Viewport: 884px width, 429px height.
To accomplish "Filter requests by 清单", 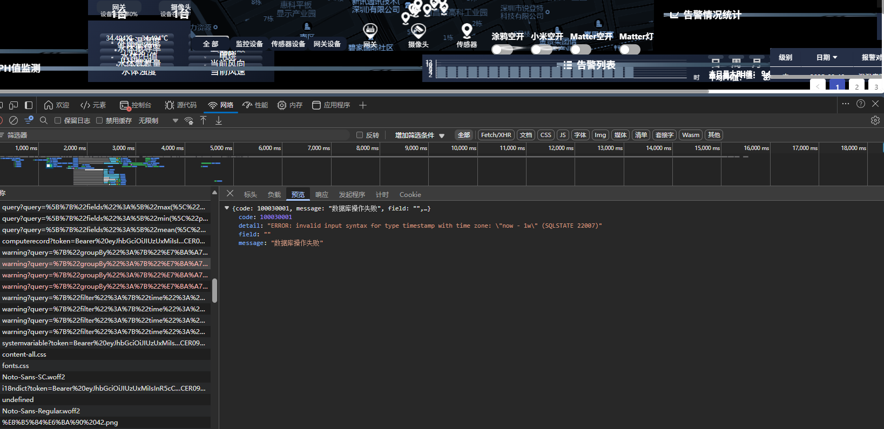I will [x=641, y=135].
